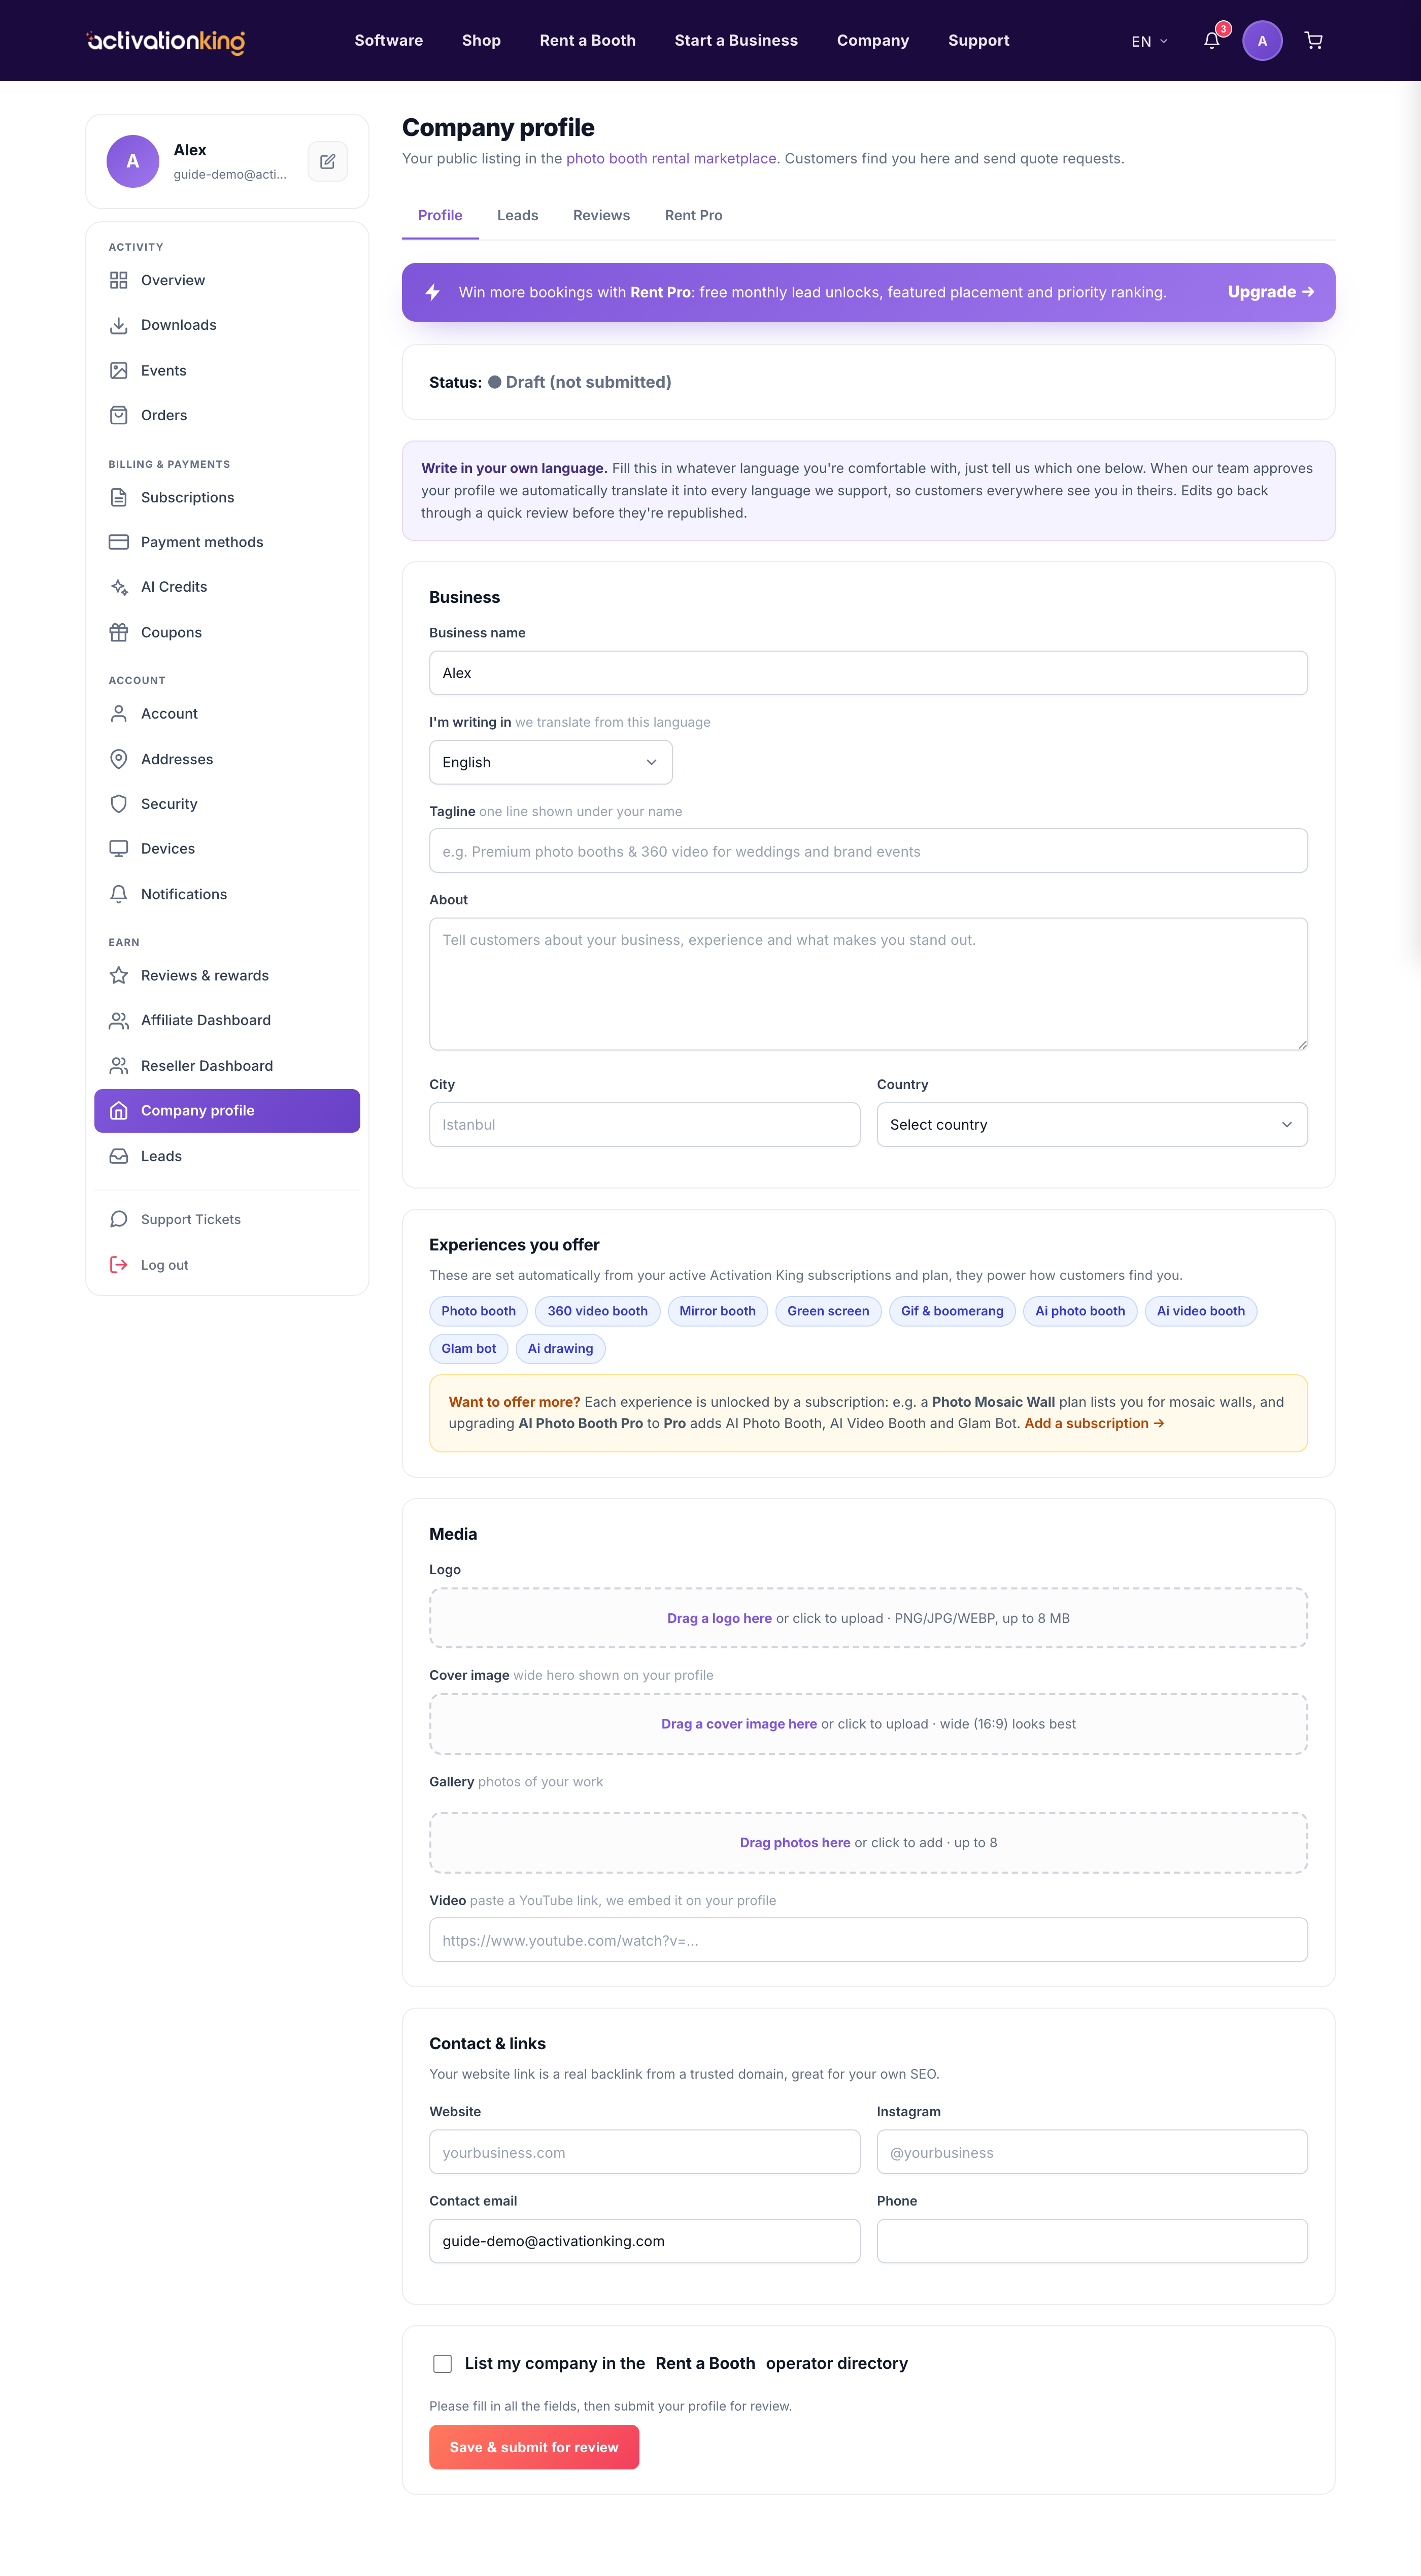Click the Photo booth experience tag
1421x2576 pixels.
[478, 1311]
